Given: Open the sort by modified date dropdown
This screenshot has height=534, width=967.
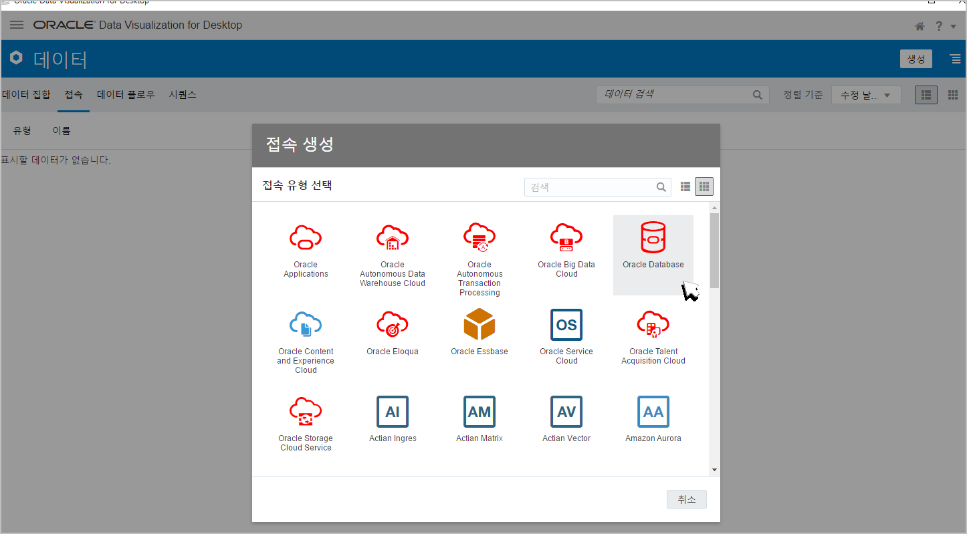Looking at the screenshot, I should [866, 95].
